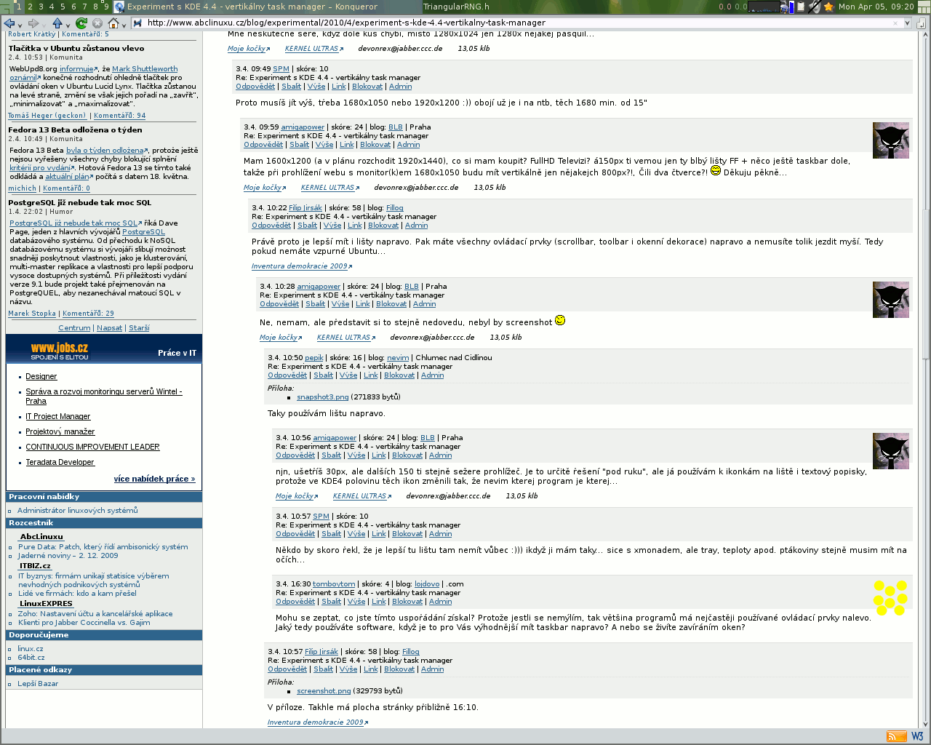Select the Konqueror task in taskbar
Screen dimensions: 931x745
pos(266,7)
